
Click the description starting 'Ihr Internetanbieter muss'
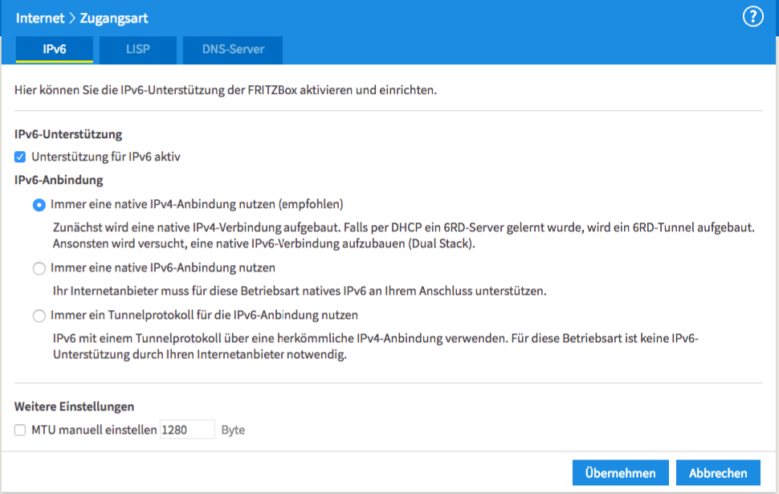pos(300,291)
